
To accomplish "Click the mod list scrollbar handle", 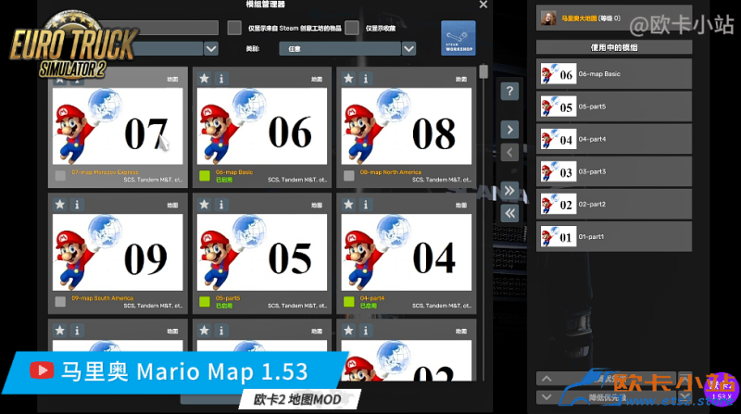I will pyautogui.click(x=483, y=72).
